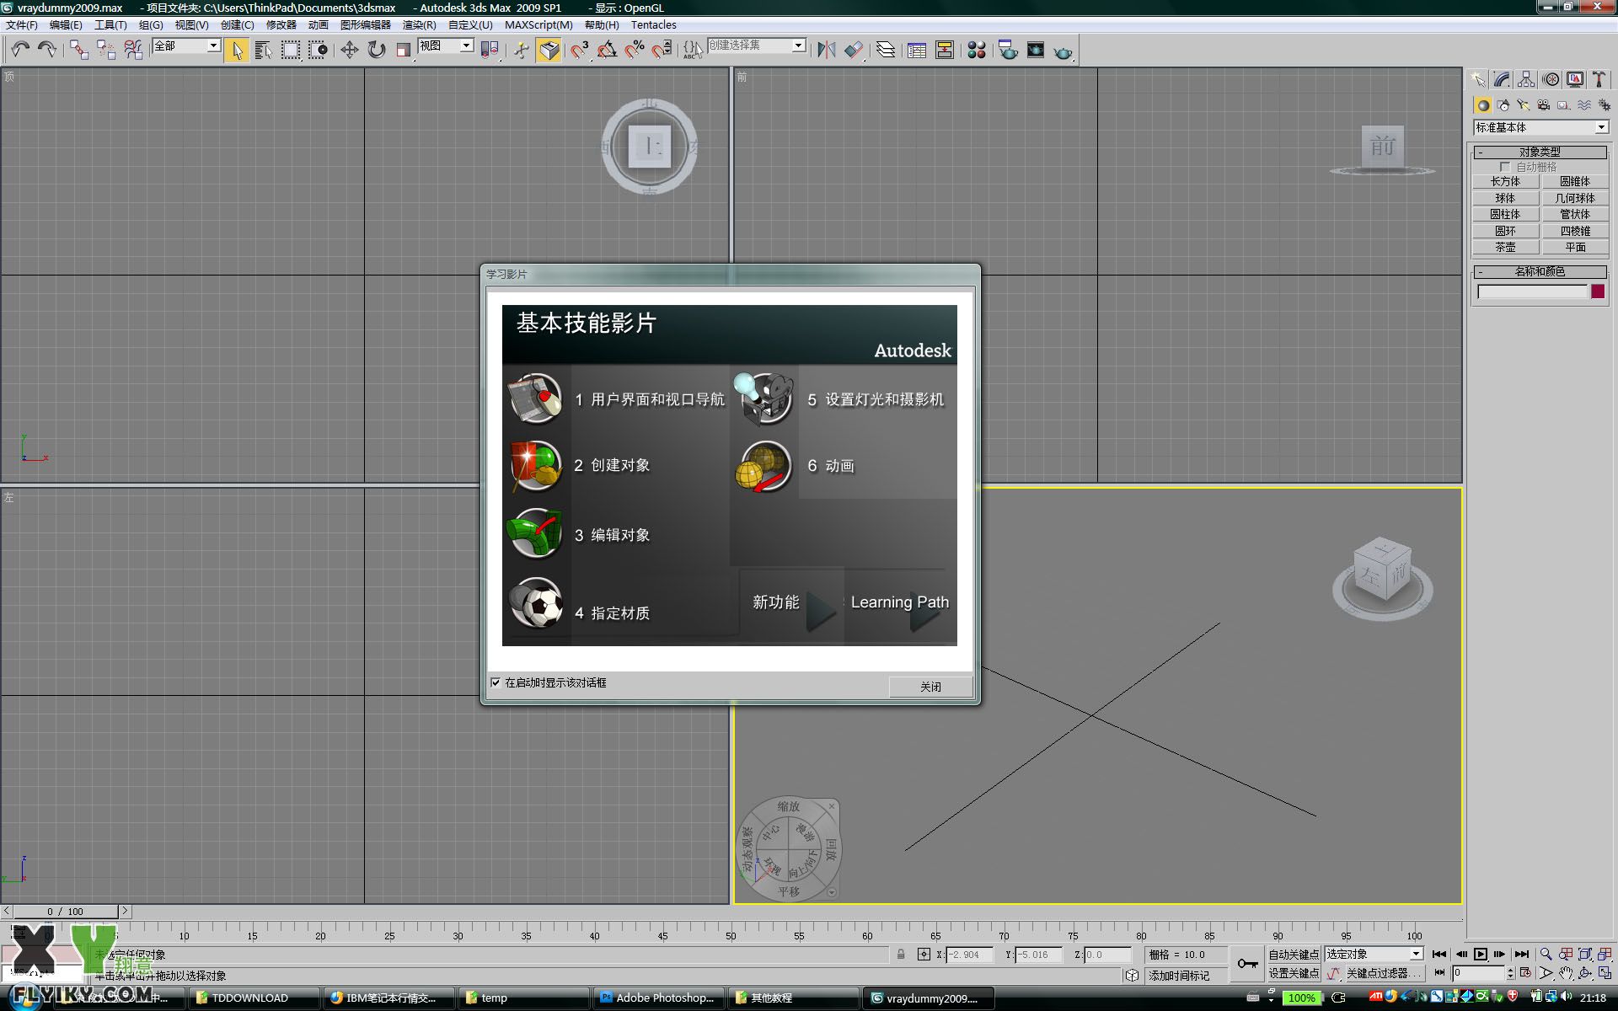
Task: Click the object name input field
Action: [1532, 292]
